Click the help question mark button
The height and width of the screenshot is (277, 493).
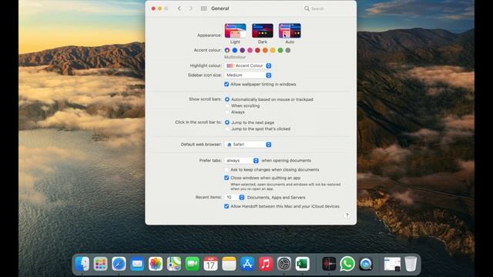pyautogui.click(x=347, y=215)
